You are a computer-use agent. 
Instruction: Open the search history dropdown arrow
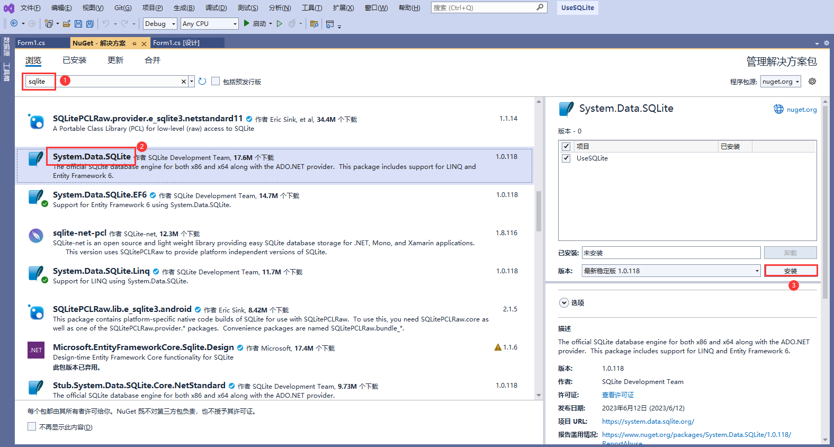click(x=191, y=81)
